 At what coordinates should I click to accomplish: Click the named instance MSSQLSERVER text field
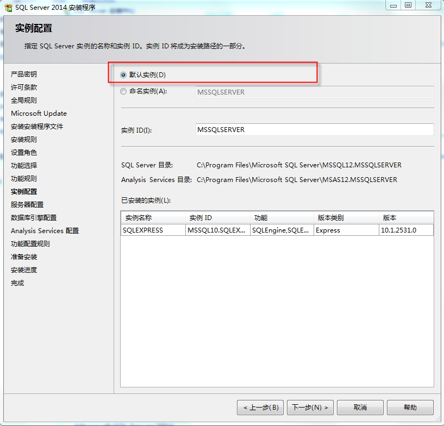tap(315, 92)
